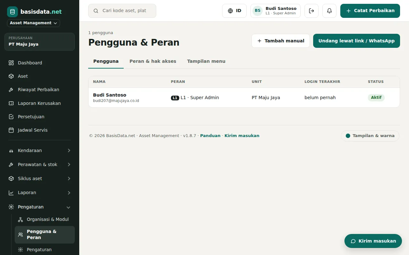This screenshot has height=255, width=409.
Task: Open the Dashboard sidebar item
Action: [40, 63]
